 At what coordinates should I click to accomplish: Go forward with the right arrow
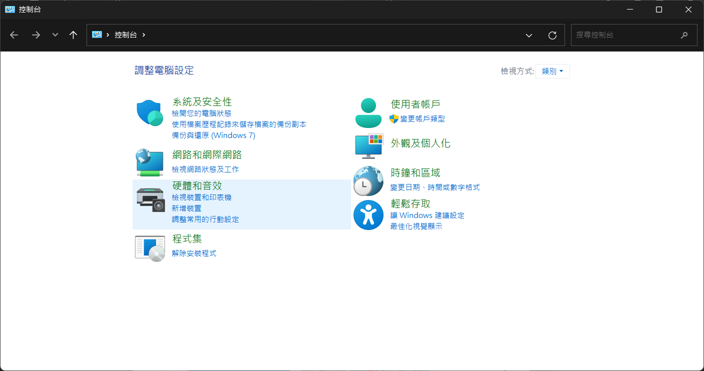click(x=36, y=35)
